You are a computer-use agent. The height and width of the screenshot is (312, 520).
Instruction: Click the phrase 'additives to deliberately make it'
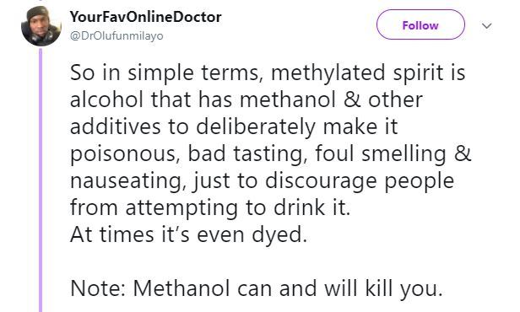234,126
